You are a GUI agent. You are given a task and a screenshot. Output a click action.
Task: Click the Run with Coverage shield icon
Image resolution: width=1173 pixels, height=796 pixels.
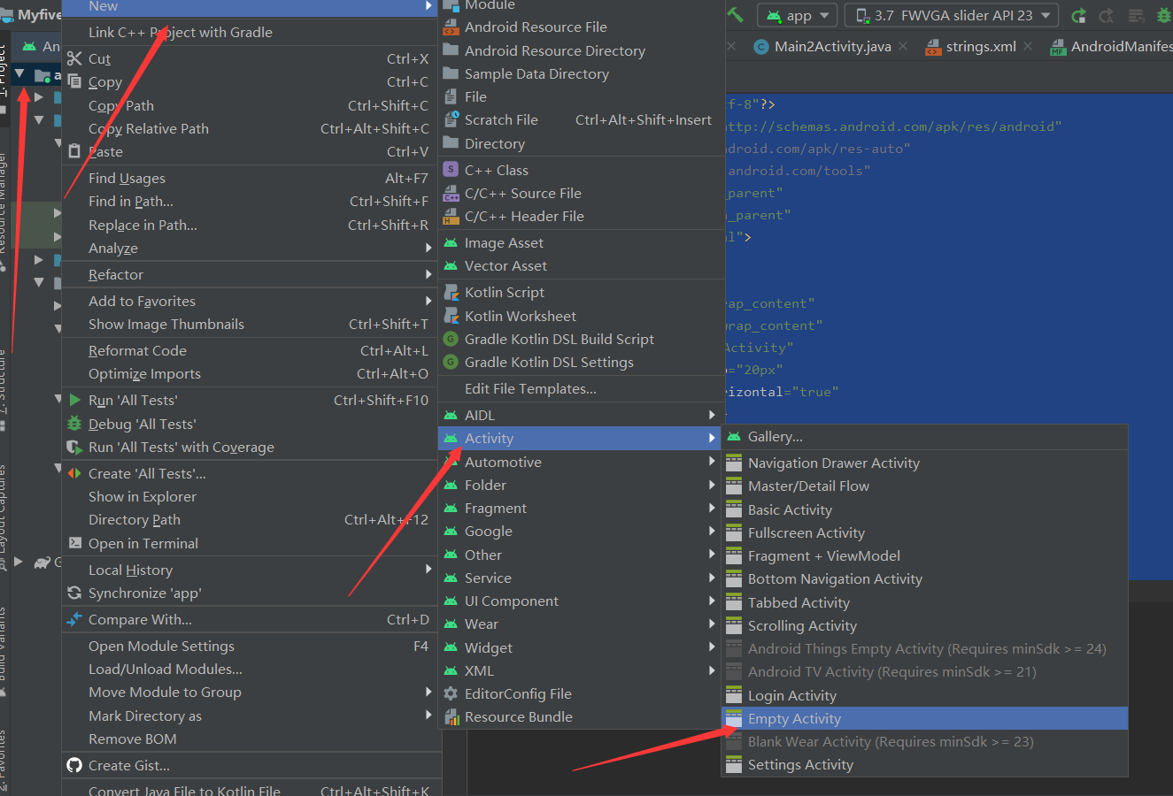point(74,447)
